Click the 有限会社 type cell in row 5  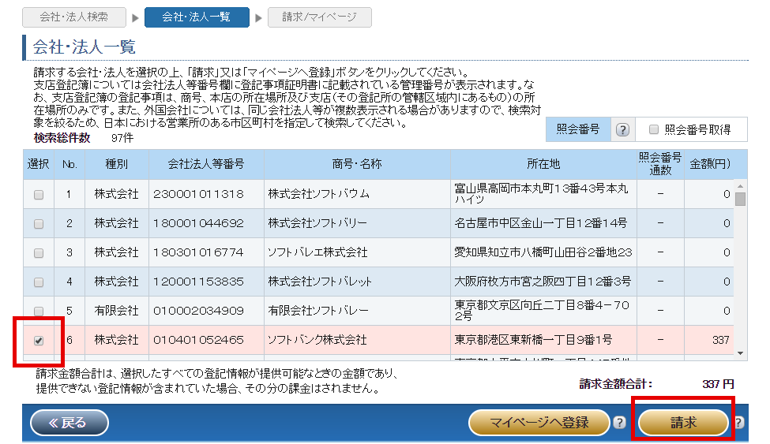116,311
